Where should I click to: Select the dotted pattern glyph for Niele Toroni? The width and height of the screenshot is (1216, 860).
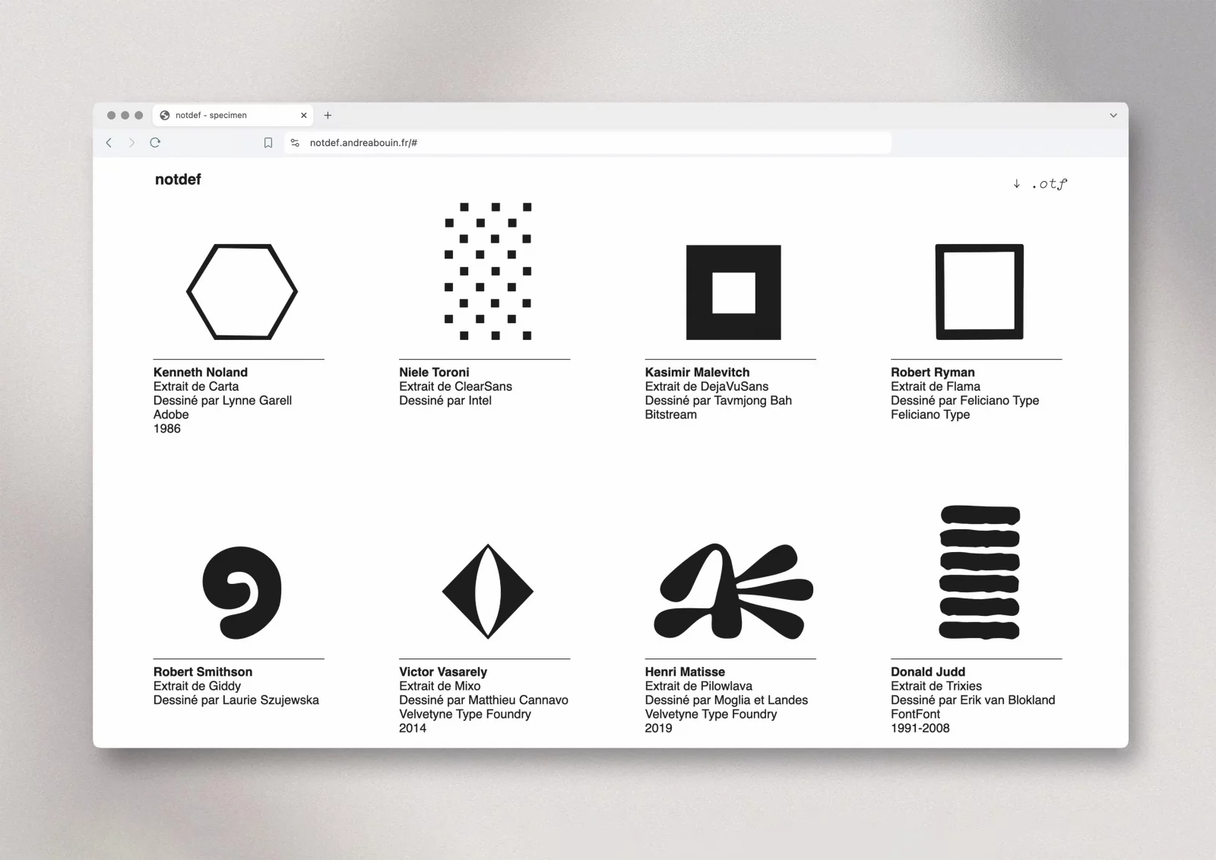tap(487, 271)
